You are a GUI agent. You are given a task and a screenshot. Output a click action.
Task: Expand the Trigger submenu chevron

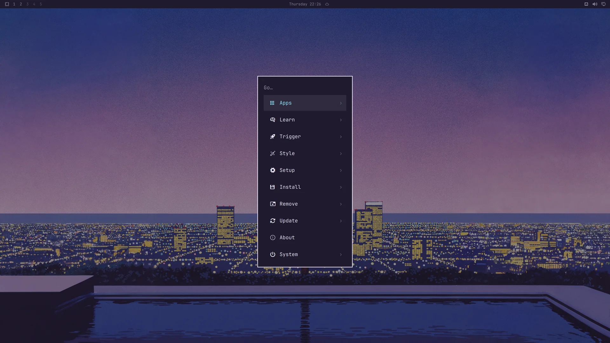pos(341,137)
